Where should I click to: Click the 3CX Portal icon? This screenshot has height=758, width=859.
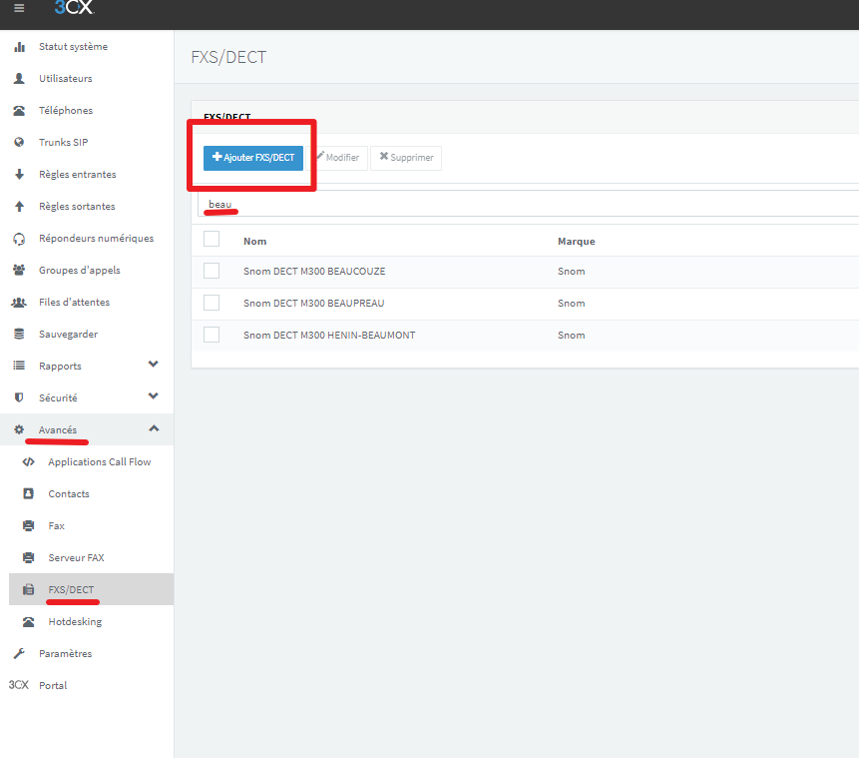pyautogui.click(x=19, y=685)
